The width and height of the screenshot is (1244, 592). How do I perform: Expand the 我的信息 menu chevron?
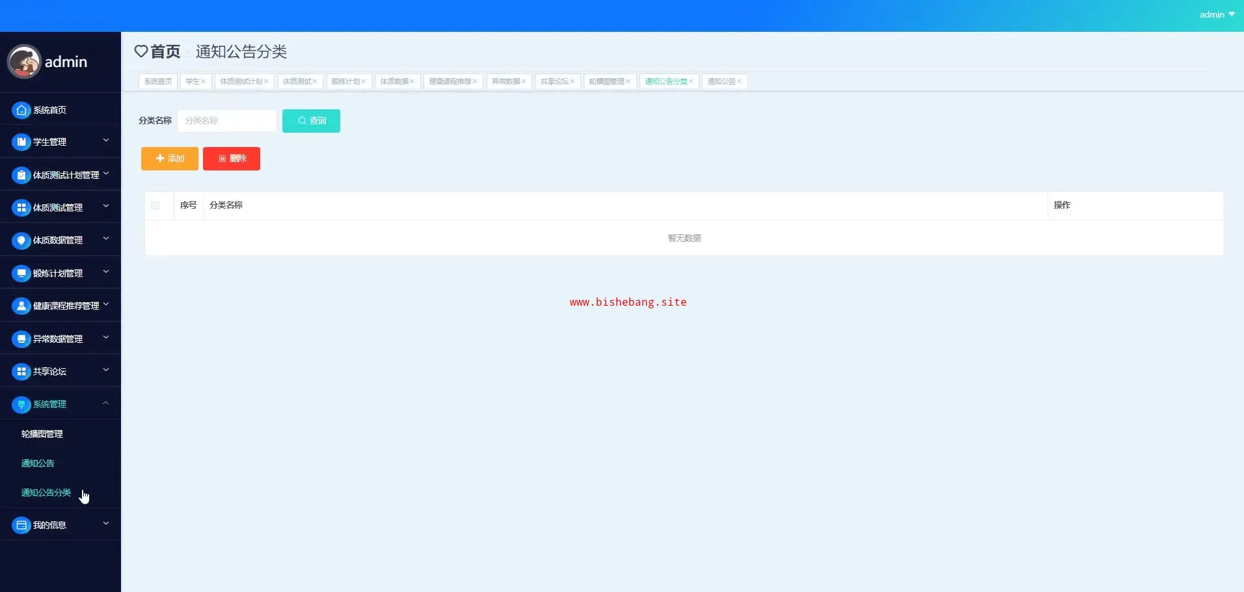point(106,524)
